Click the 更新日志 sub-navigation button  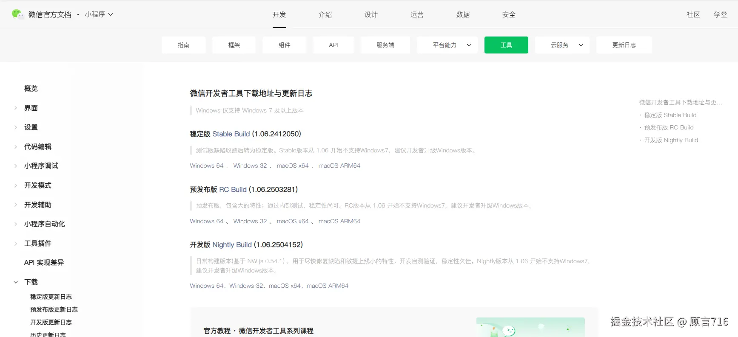point(624,45)
